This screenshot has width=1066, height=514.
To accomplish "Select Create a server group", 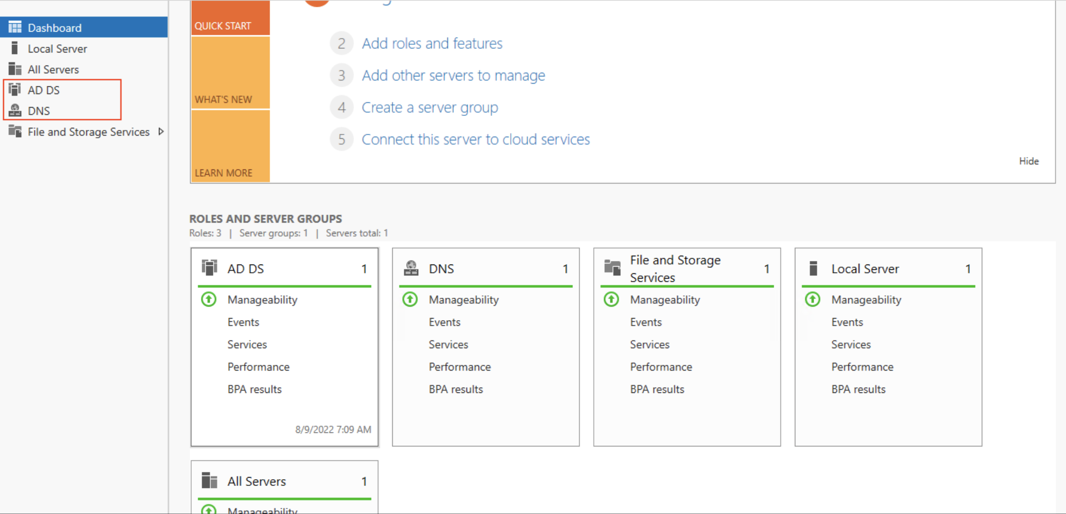I will [x=430, y=107].
